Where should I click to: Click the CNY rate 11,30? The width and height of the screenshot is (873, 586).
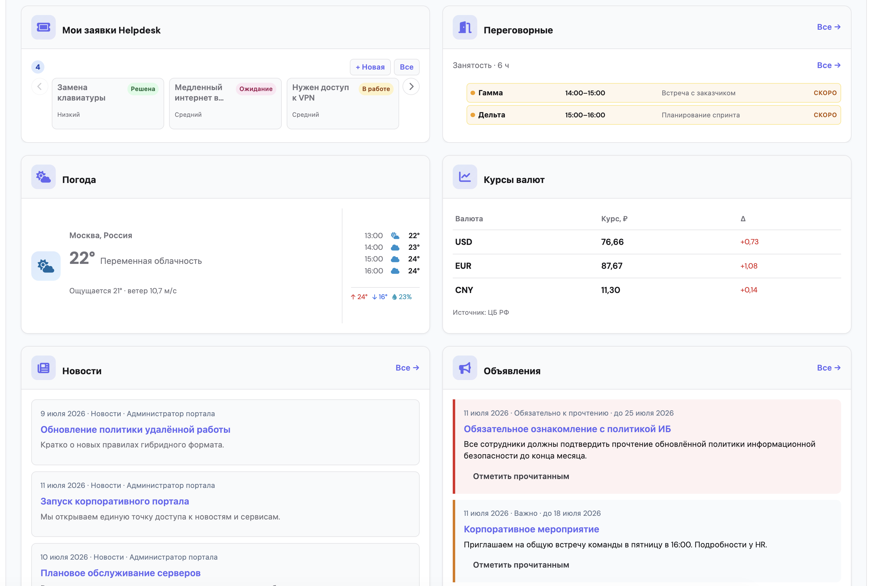(610, 290)
